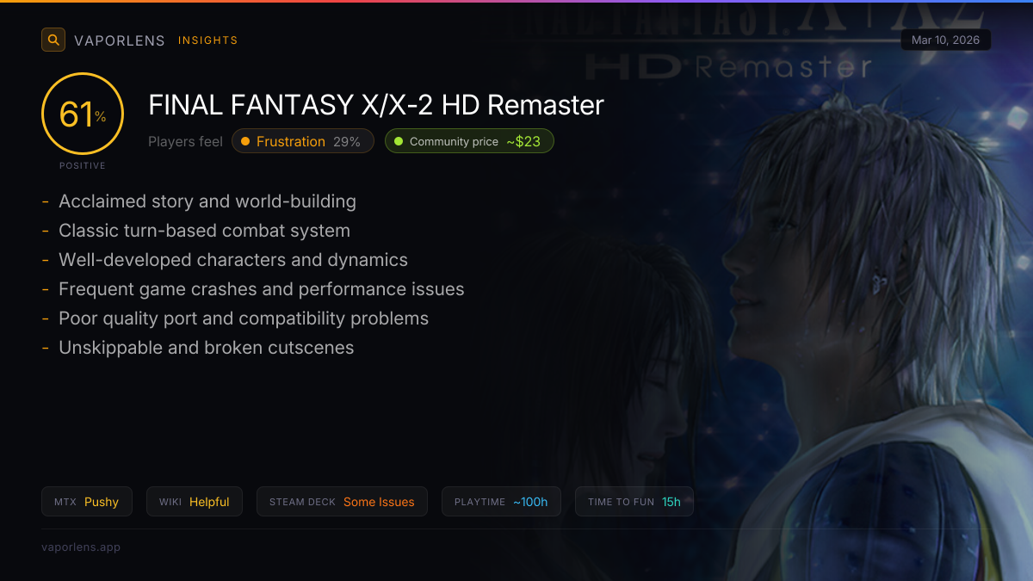Click the VaporLens magnifier logo icon
This screenshot has height=581, width=1033.
(53, 40)
